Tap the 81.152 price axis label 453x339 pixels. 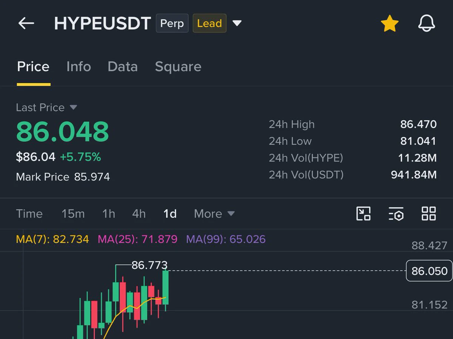[429, 304]
